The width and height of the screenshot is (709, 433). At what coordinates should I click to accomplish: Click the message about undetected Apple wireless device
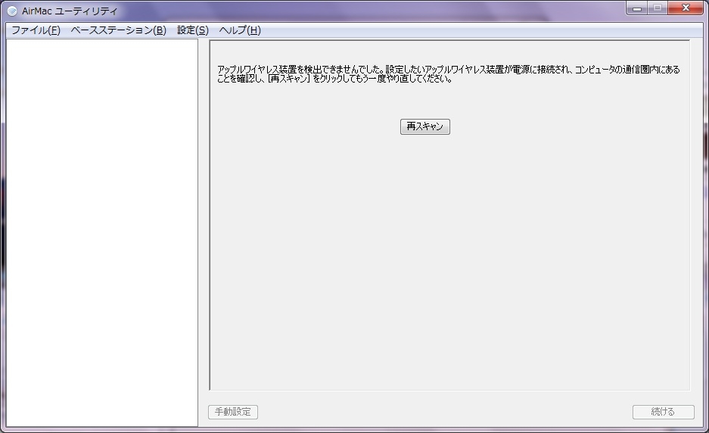[x=449, y=73]
